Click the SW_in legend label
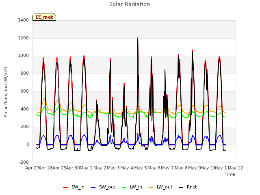The width and height of the screenshot is (260, 195). 78,187
